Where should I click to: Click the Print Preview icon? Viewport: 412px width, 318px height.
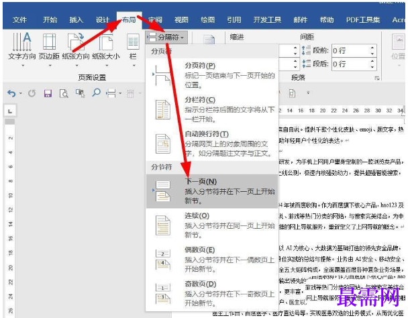pos(64,93)
